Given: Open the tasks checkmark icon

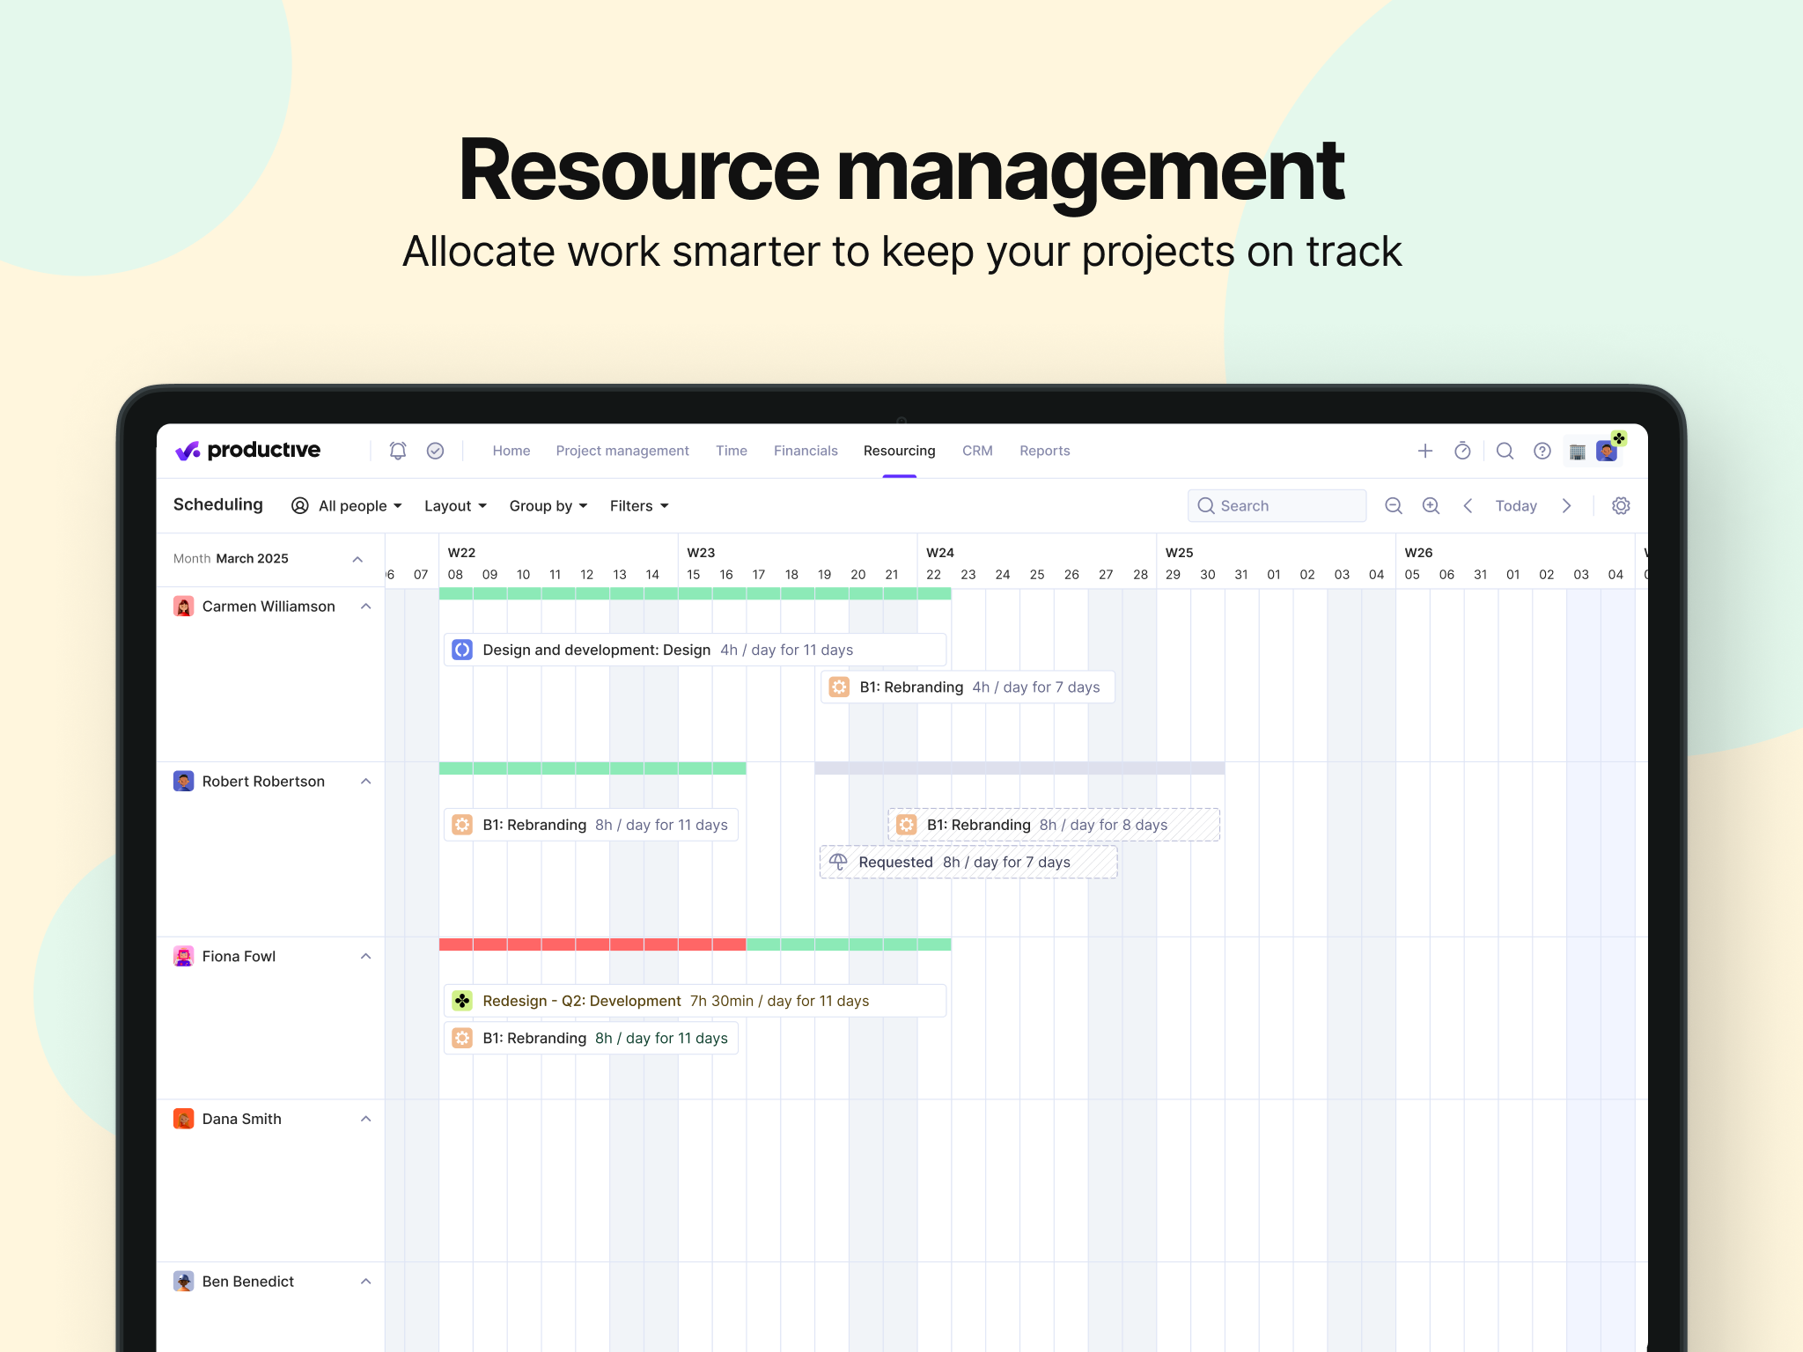Looking at the screenshot, I should (435, 451).
